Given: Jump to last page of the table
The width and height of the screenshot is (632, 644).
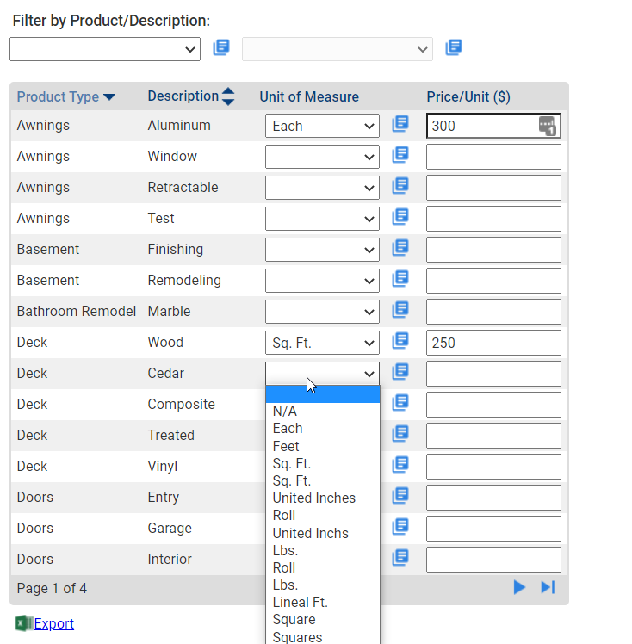Looking at the screenshot, I should 548,587.
